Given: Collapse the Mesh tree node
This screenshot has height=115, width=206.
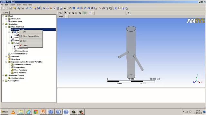Looking at the screenshot, I should tap(3, 16).
